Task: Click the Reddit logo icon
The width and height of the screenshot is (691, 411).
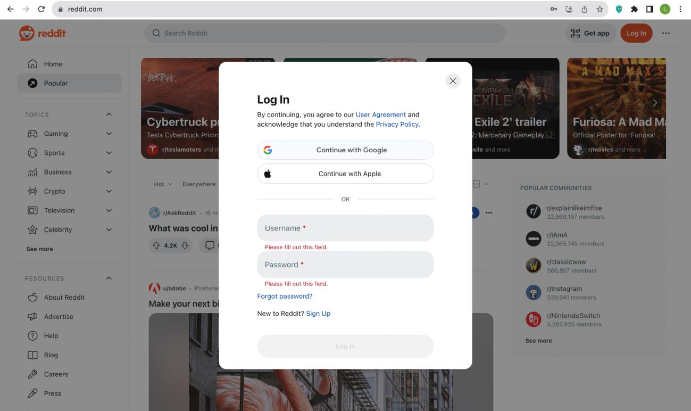Action: pyautogui.click(x=27, y=33)
